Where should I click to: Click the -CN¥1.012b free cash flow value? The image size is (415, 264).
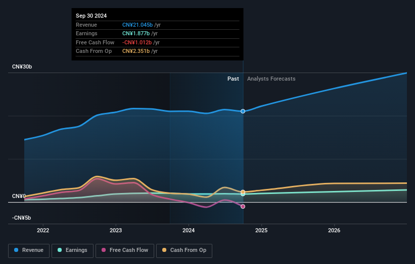coord(137,42)
